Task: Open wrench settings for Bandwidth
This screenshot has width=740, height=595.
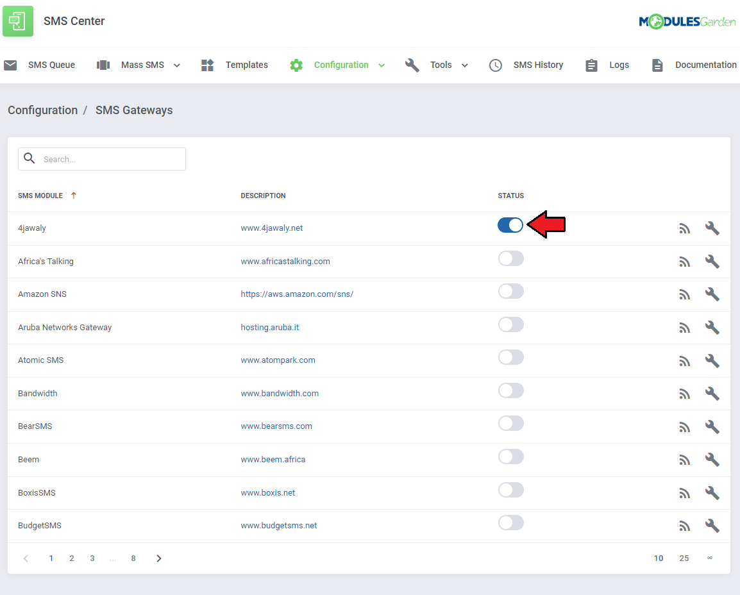Action: coord(712,394)
